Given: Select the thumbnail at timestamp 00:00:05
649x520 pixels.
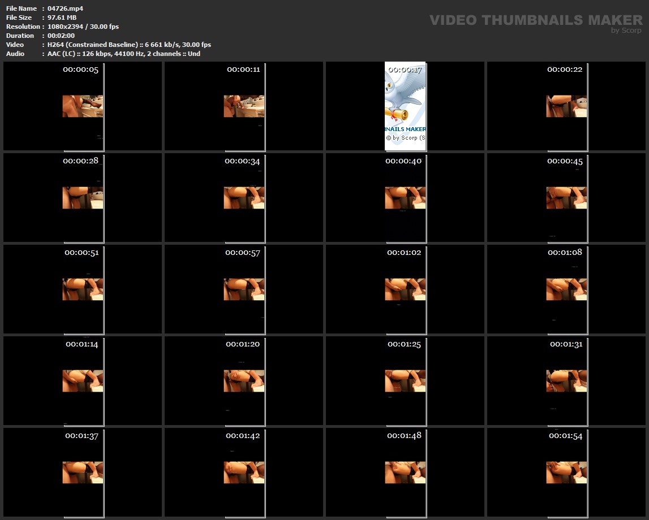Looking at the screenshot, I should point(83,106).
